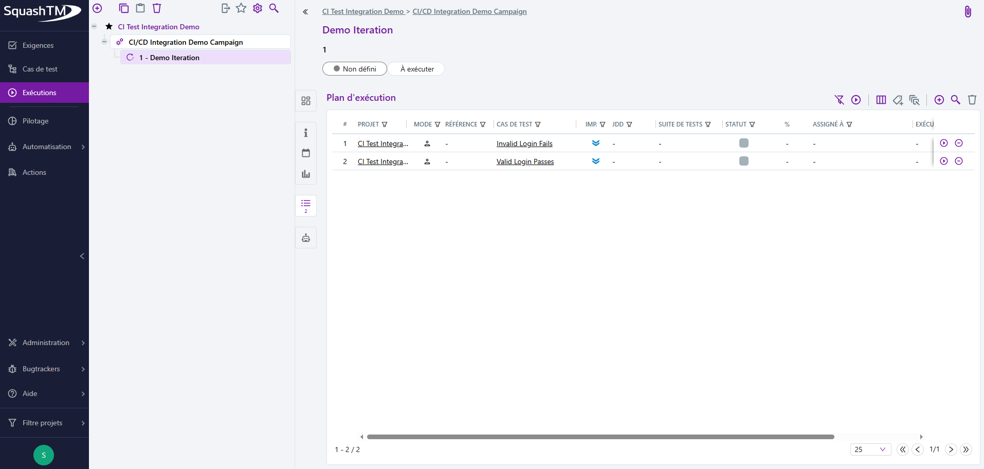Collapse the CI Test Integration Demo tree node
The width and height of the screenshot is (984, 469).
click(95, 27)
